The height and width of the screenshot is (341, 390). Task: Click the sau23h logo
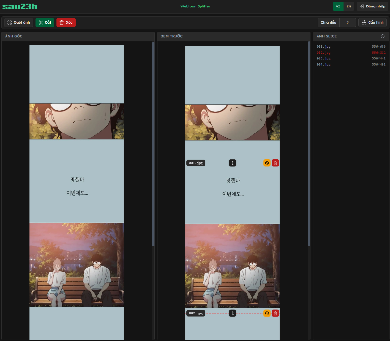pyautogui.click(x=20, y=6)
